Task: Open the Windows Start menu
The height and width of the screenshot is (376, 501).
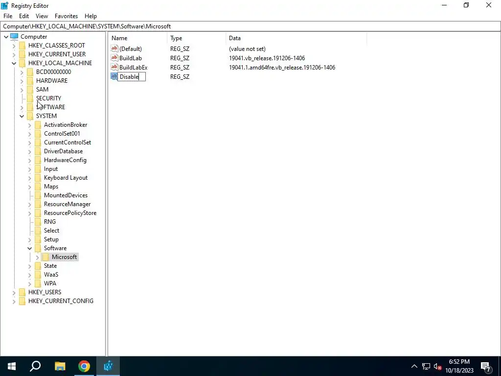Action: pos(12,366)
